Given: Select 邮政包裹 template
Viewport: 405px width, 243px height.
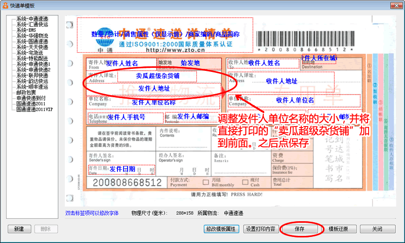Looking at the screenshot, I should 26,93.
